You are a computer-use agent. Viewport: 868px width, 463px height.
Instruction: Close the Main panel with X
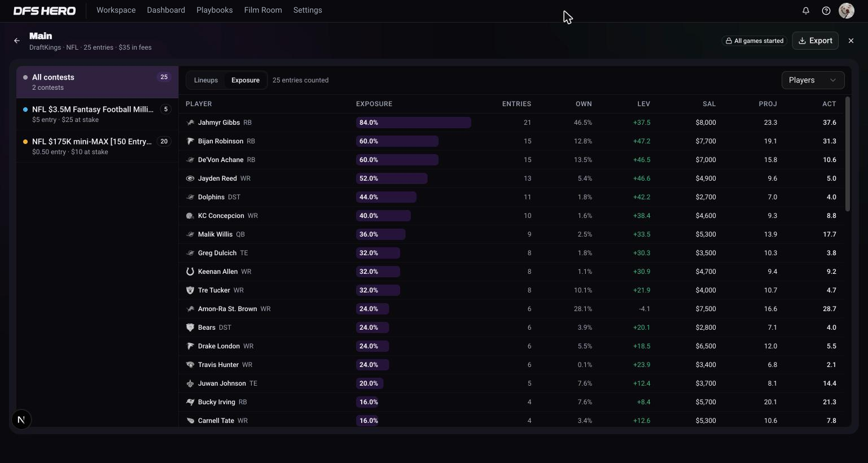[x=851, y=41]
